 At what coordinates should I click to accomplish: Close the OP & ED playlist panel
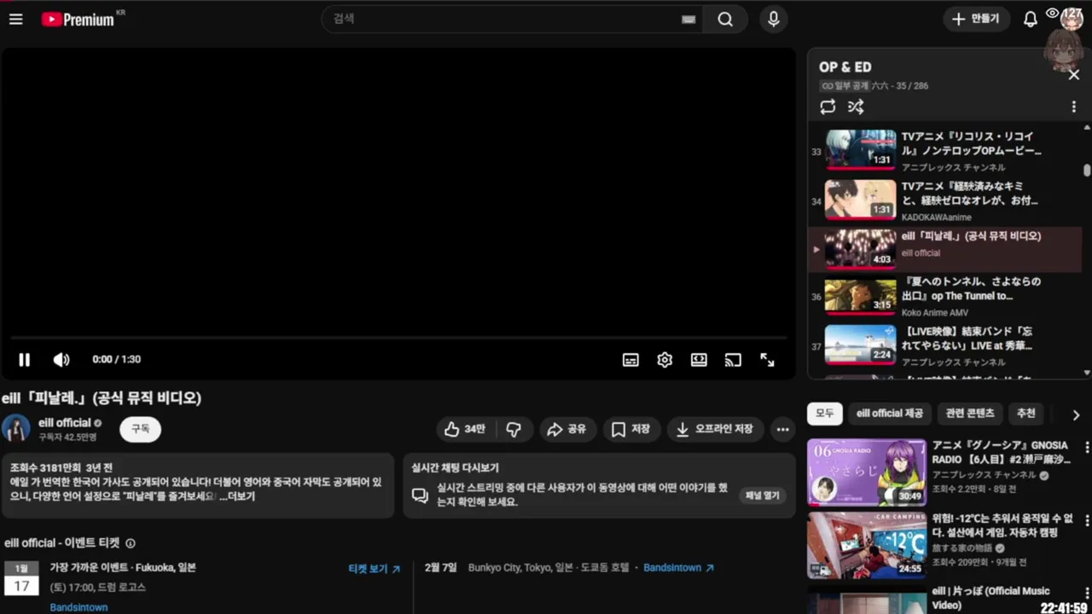pyautogui.click(x=1074, y=75)
